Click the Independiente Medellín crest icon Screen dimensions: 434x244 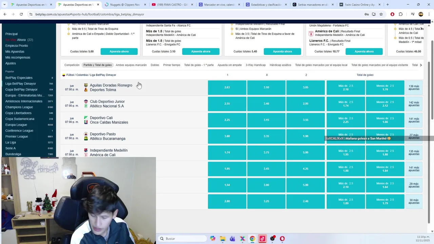[x=86, y=150]
